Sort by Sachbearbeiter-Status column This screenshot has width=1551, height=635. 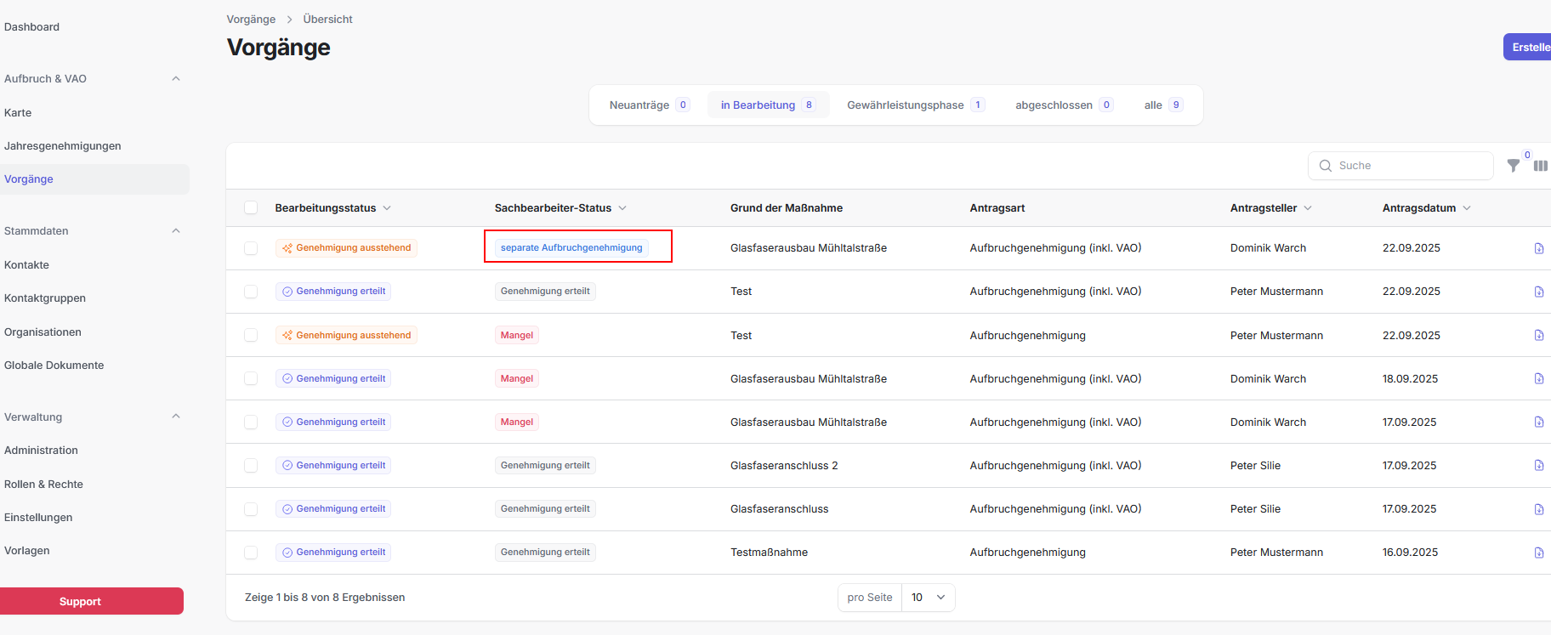tap(560, 207)
